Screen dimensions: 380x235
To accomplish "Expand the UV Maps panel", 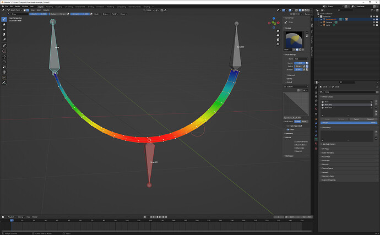I will point(325,149).
